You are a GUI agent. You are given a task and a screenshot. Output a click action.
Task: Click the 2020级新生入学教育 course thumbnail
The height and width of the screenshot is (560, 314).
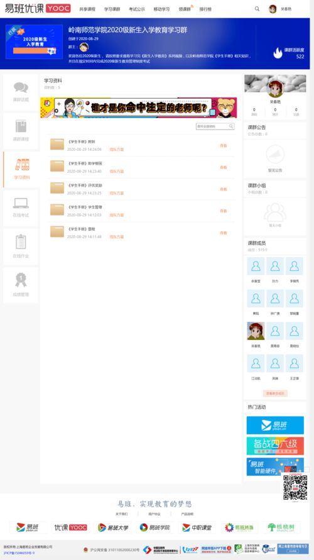click(35, 41)
